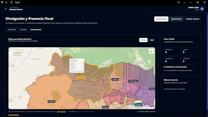Click 'con jornadas' legend entry
Viewport: 208px width, 117px height.
[151, 111]
